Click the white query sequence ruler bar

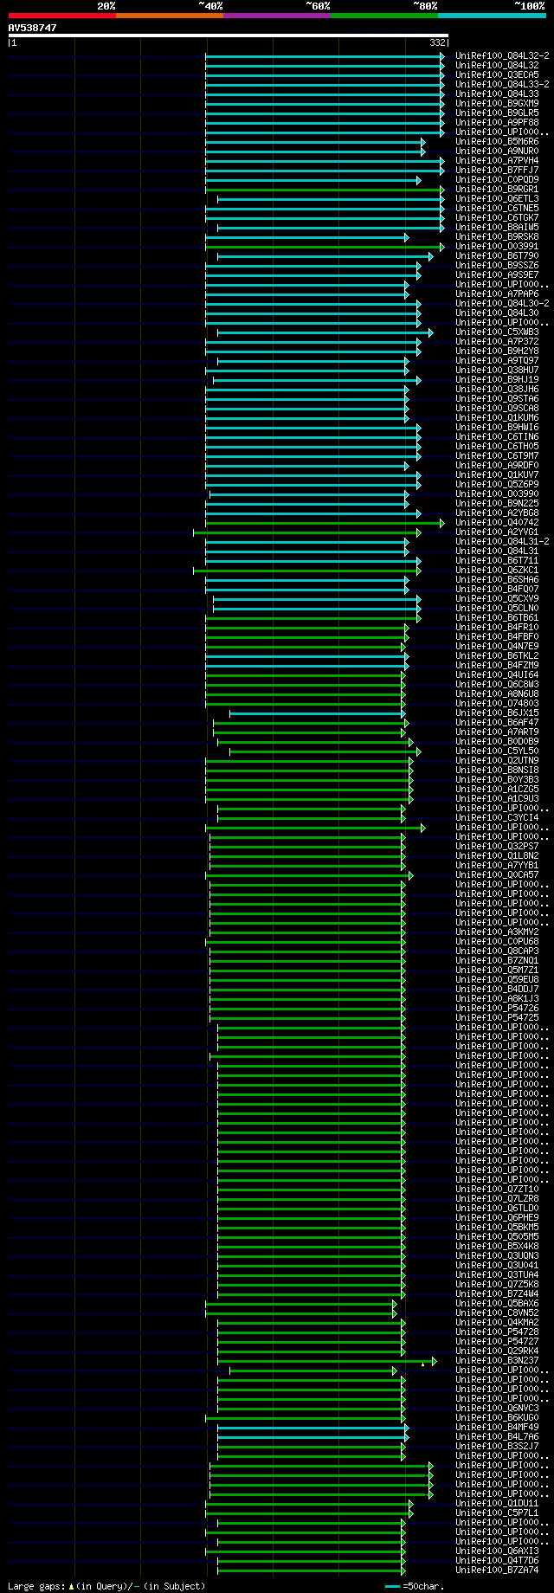click(229, 35)
